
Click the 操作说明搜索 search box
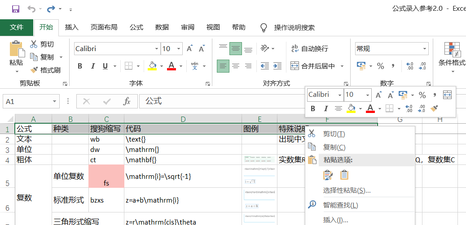[x=294, y=28]
